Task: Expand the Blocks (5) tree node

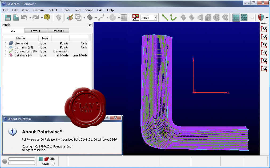Action: point(6,43)
